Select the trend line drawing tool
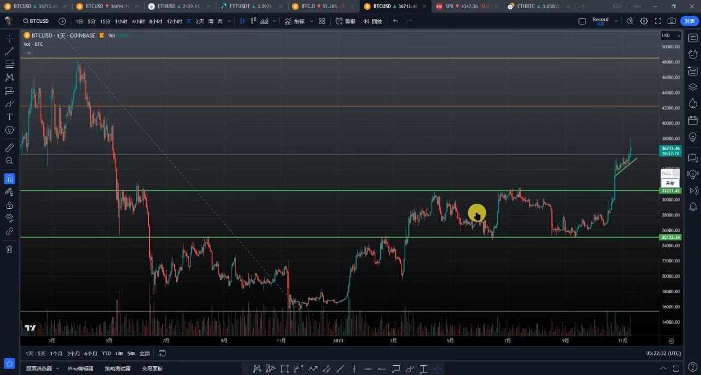Screen dimensions: 701x375 (9, 51)
